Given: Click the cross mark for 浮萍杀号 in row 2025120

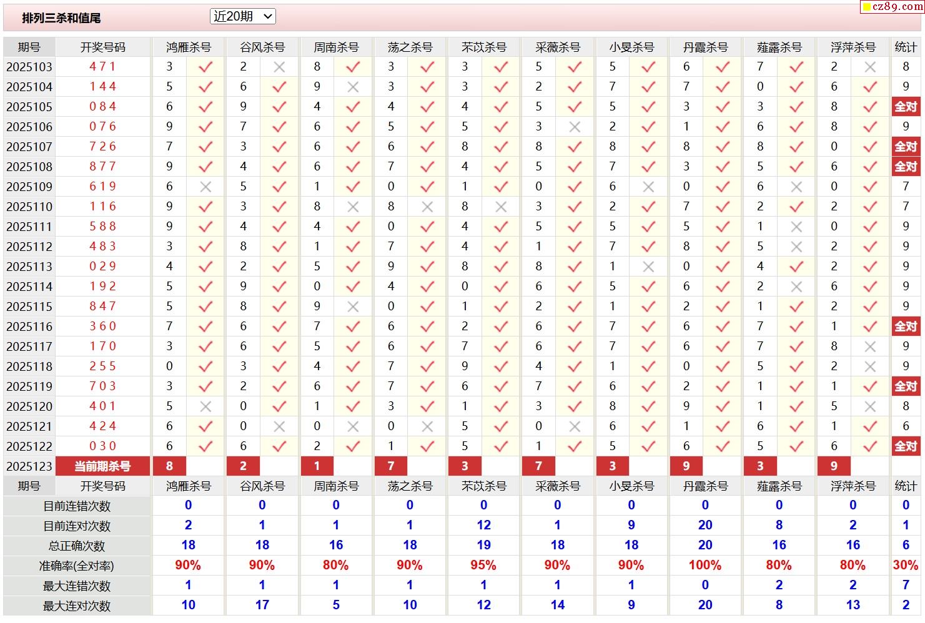Looking at the screenshot, I should click(x=870, y=406).
